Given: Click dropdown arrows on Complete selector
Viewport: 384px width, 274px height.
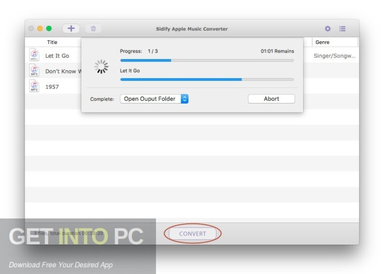Looking at the screenshot, I should (x=184, y=99).
